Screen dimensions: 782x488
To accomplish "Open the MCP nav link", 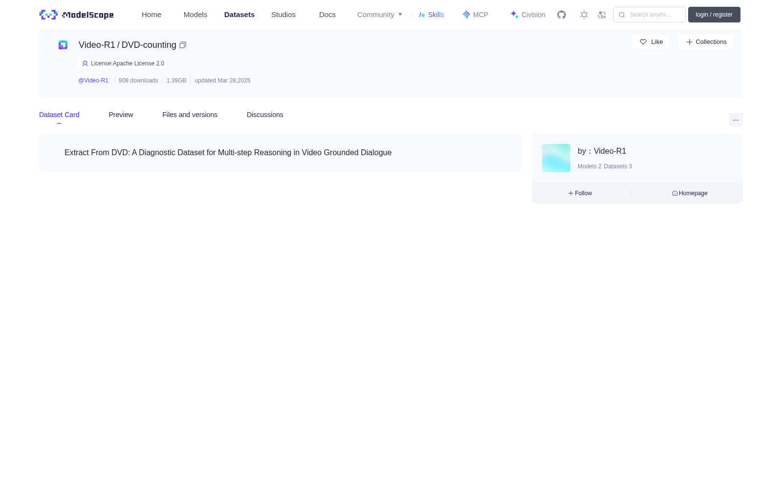I will pyautogui.click(x=476, y=15).
